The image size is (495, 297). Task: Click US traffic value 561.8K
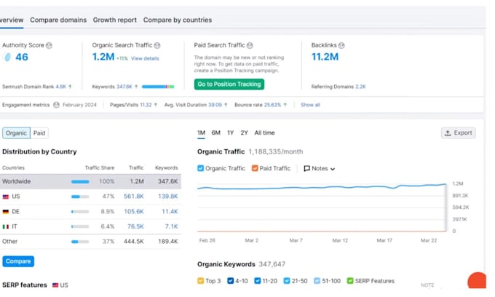coord(134,197)
